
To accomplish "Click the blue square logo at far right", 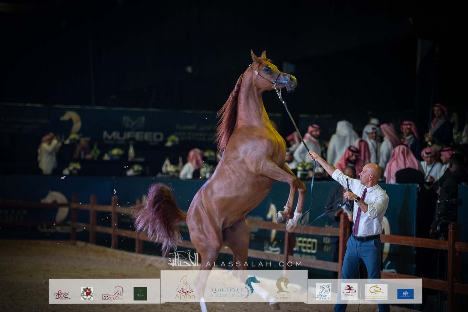I will pos(405,294).
